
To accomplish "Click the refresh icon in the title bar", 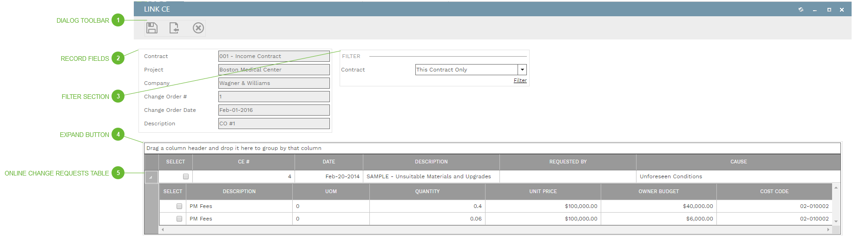I will [801, 9].
